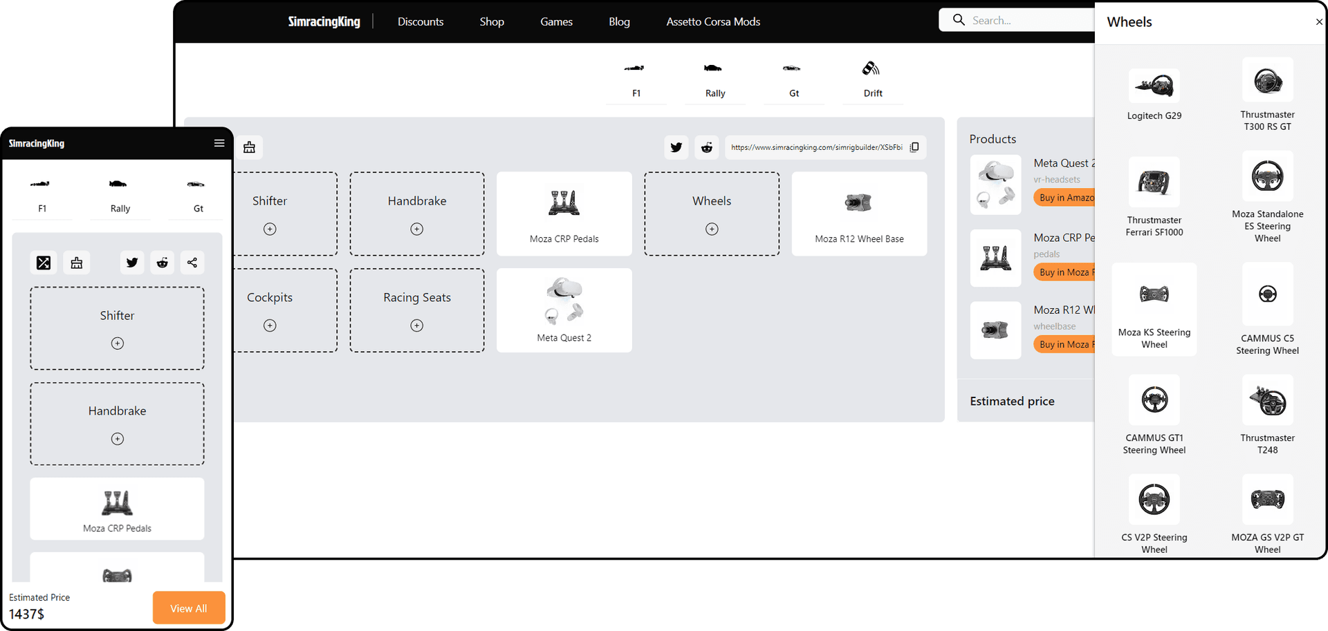Choose Thrustmaster T300 RS GT wheel

[1267, 95]
